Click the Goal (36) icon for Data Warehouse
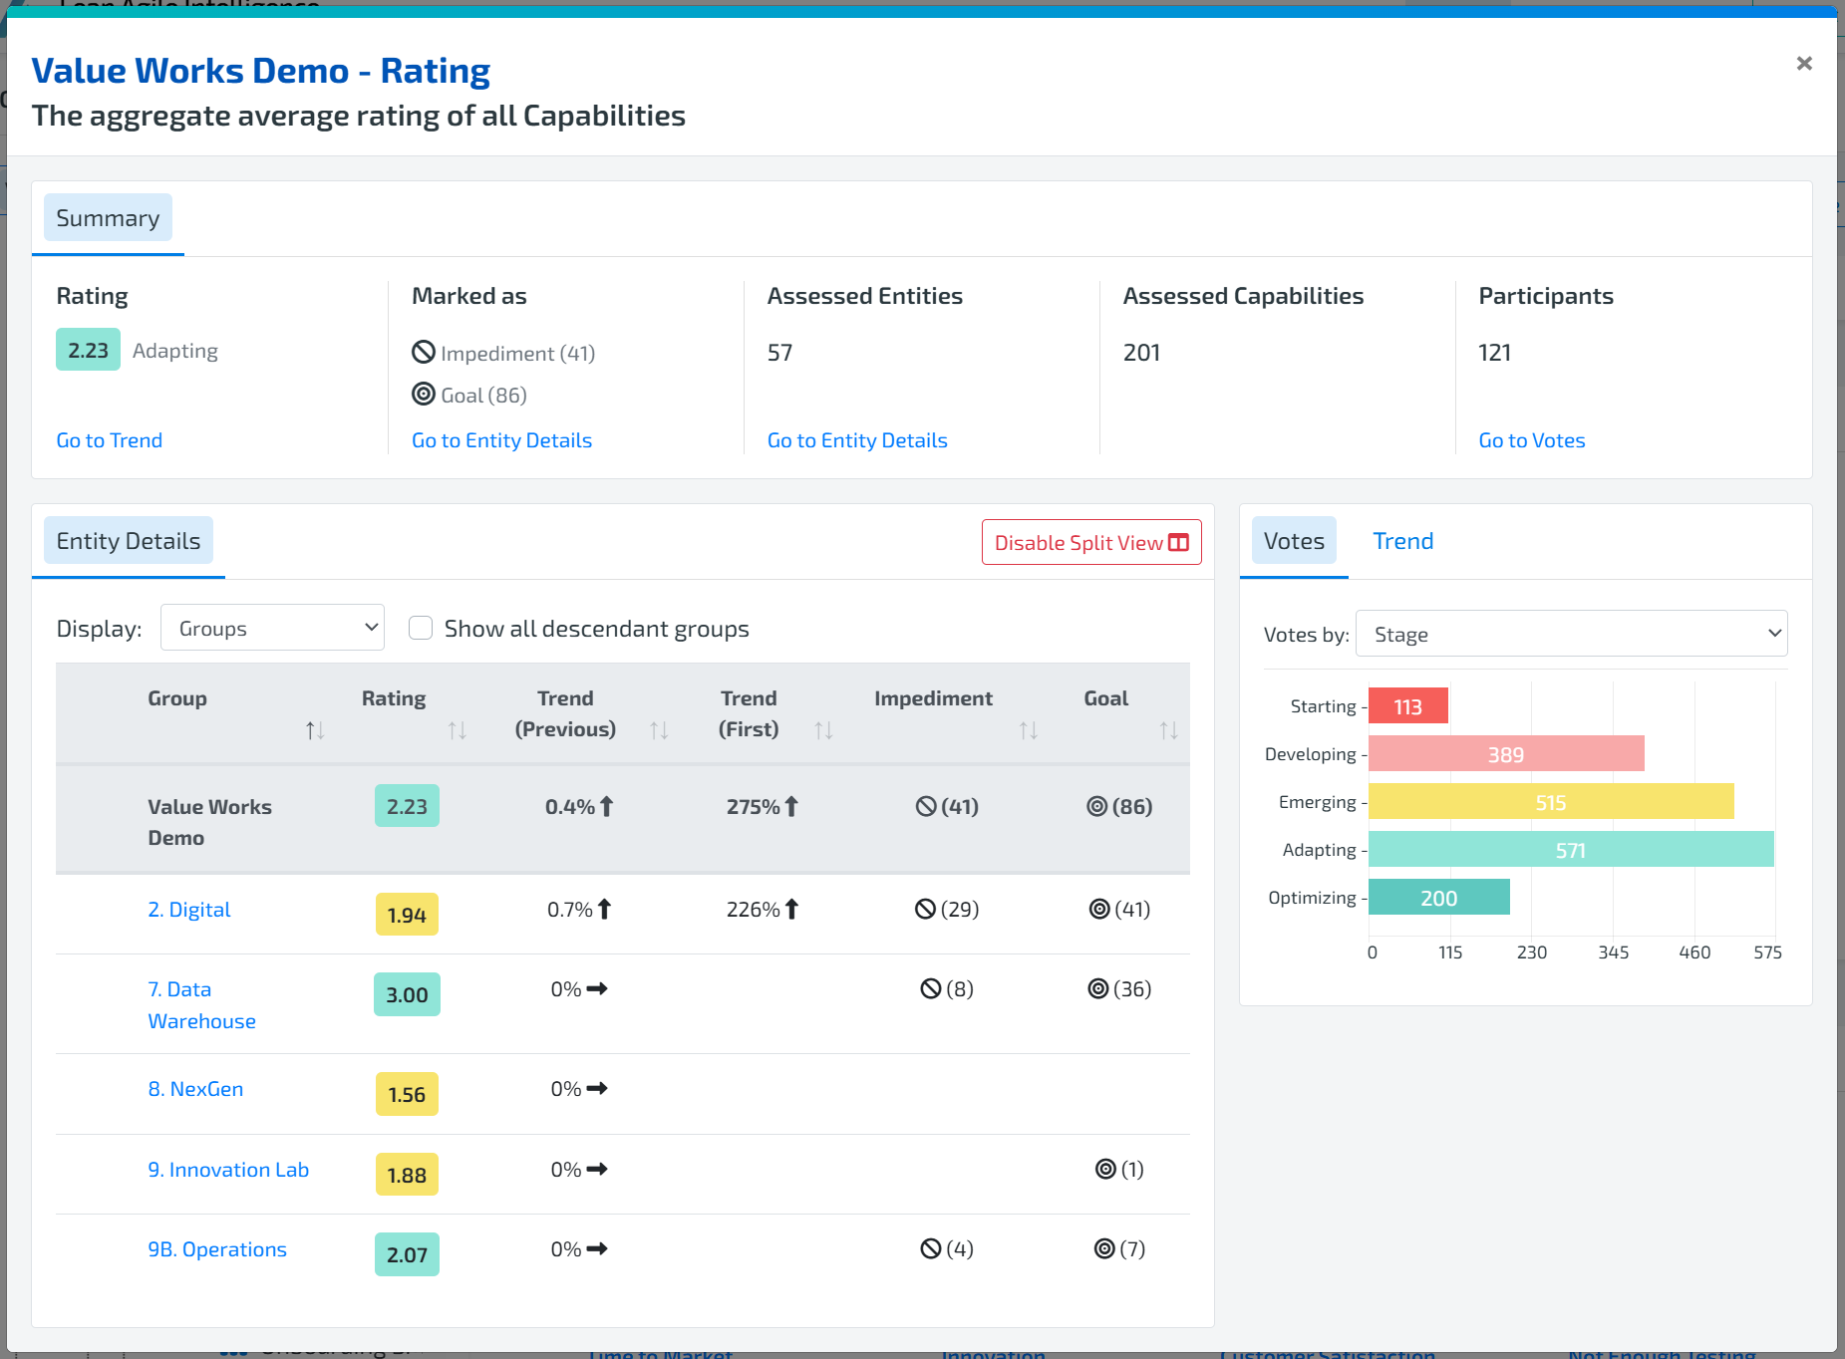 click(x=1097, y=988)
